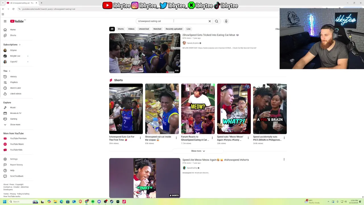The image size is (364, 205).
Task: Open Steam from the taskbar
Action: 111,202
